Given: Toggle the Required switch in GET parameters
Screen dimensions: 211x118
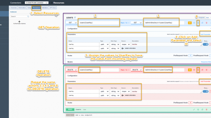Looking at the screenshot, I should [x=206, y=44].
